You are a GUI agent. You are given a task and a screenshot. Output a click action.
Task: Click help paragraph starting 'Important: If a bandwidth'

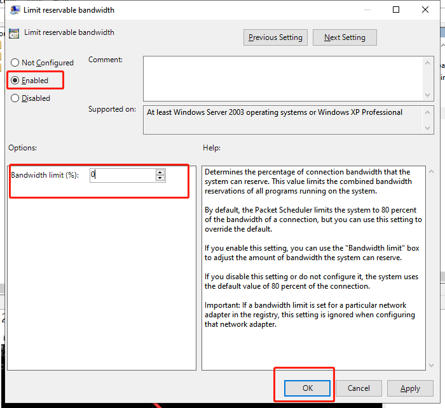310,315
